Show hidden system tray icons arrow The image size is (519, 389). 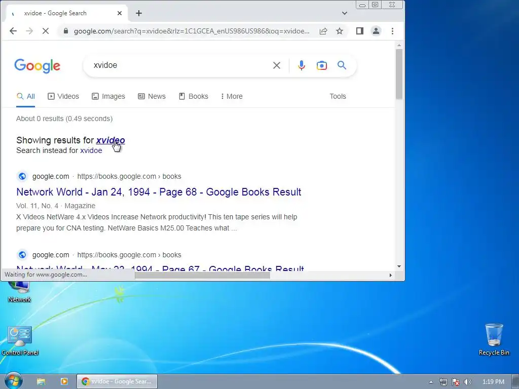[431, 382]
